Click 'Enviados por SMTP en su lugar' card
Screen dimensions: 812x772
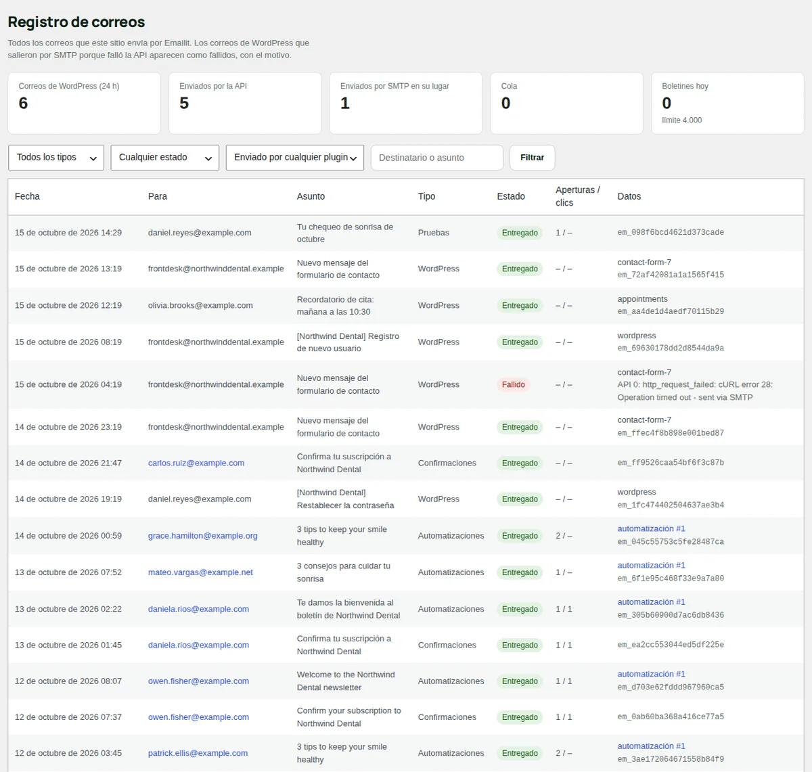tap(406, 103)
